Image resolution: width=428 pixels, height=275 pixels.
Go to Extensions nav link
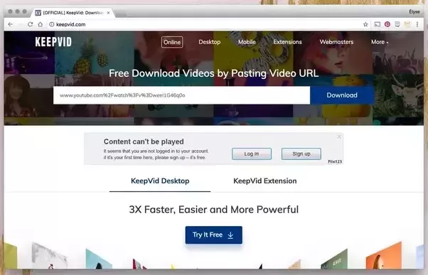(287, 42)
